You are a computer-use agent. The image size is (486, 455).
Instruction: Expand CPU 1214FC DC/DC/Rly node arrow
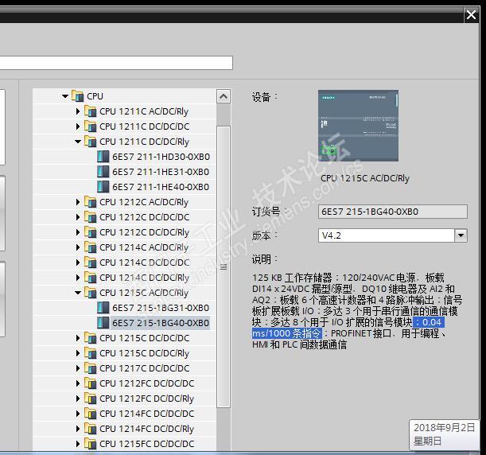[78, 429]
